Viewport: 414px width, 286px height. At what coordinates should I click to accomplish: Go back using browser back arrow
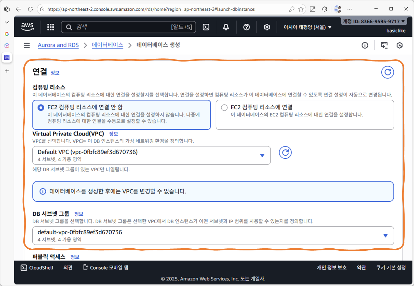(x=18, y=9)
